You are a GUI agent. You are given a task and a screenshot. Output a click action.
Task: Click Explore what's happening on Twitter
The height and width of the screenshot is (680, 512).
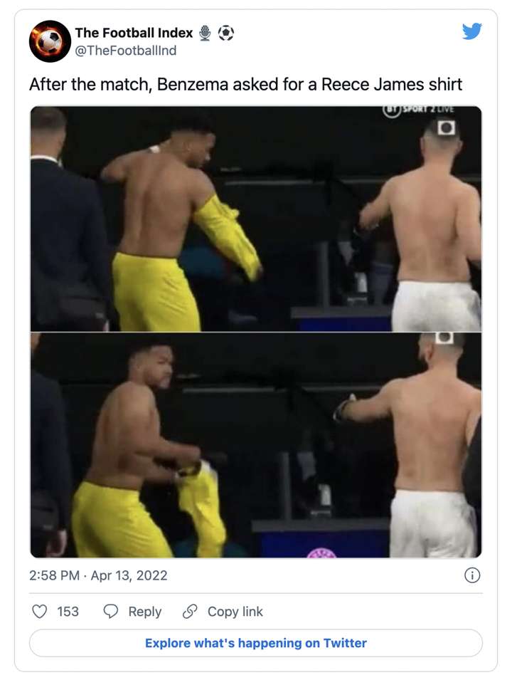click(x=256, y=643)
